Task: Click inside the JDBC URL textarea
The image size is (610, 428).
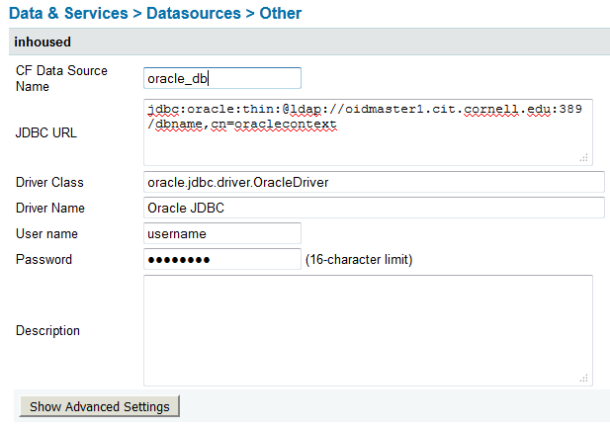Action: click(368, 132)
